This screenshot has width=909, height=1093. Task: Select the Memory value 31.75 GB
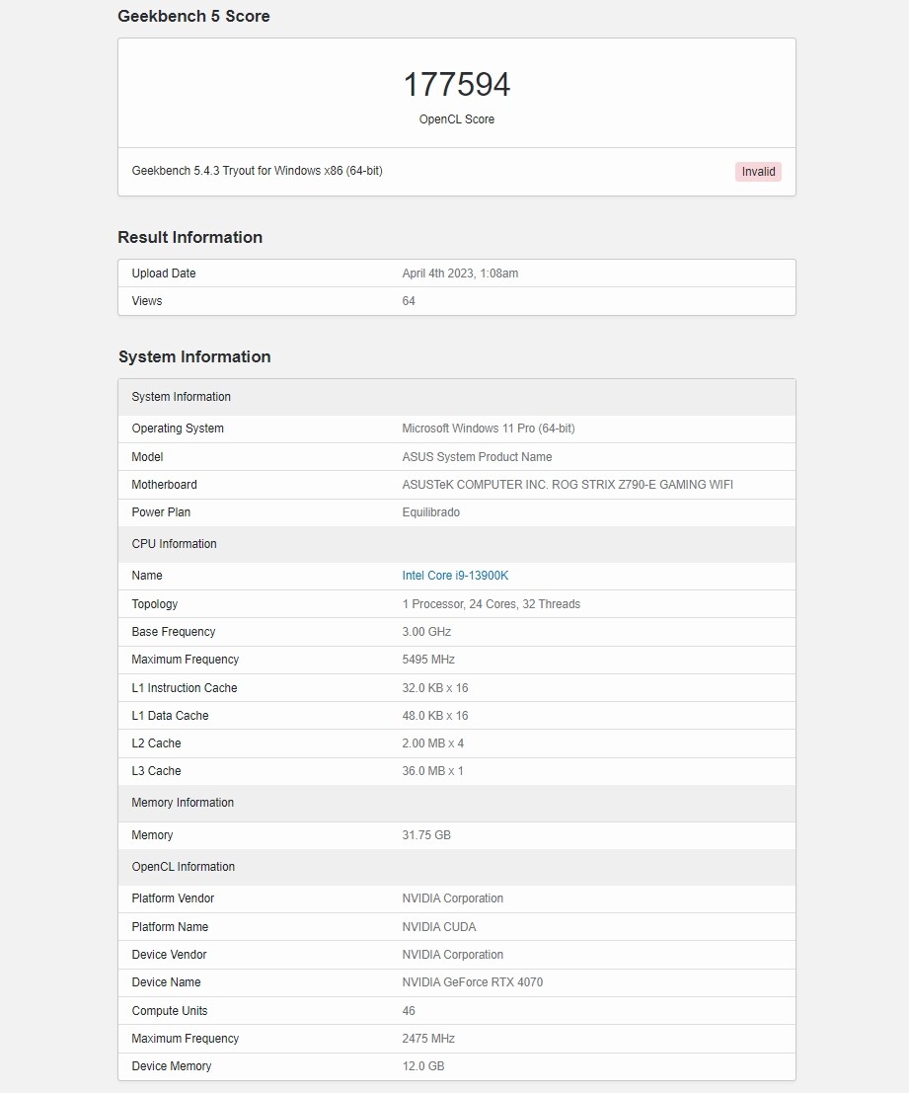426,835
